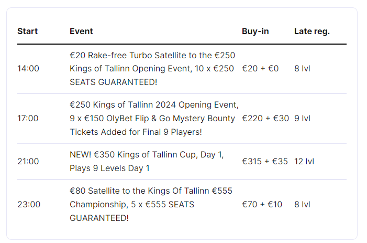367x243 pixels.
Task: Click the Buy-in column header
Action: pyautogui.click(x=255, y=31)
